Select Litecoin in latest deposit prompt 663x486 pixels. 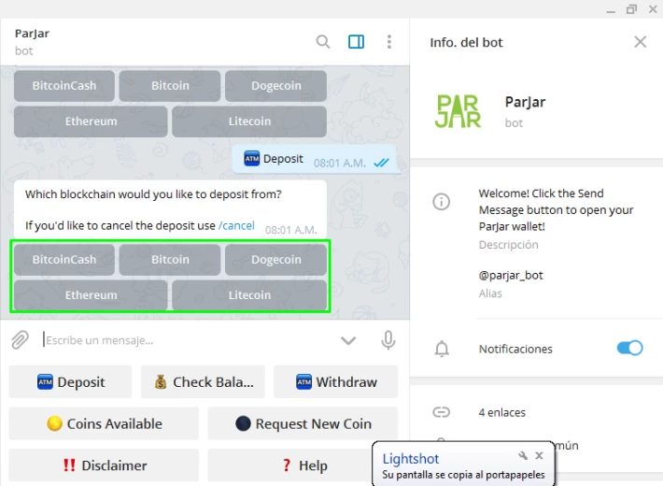tap(249, 295)
